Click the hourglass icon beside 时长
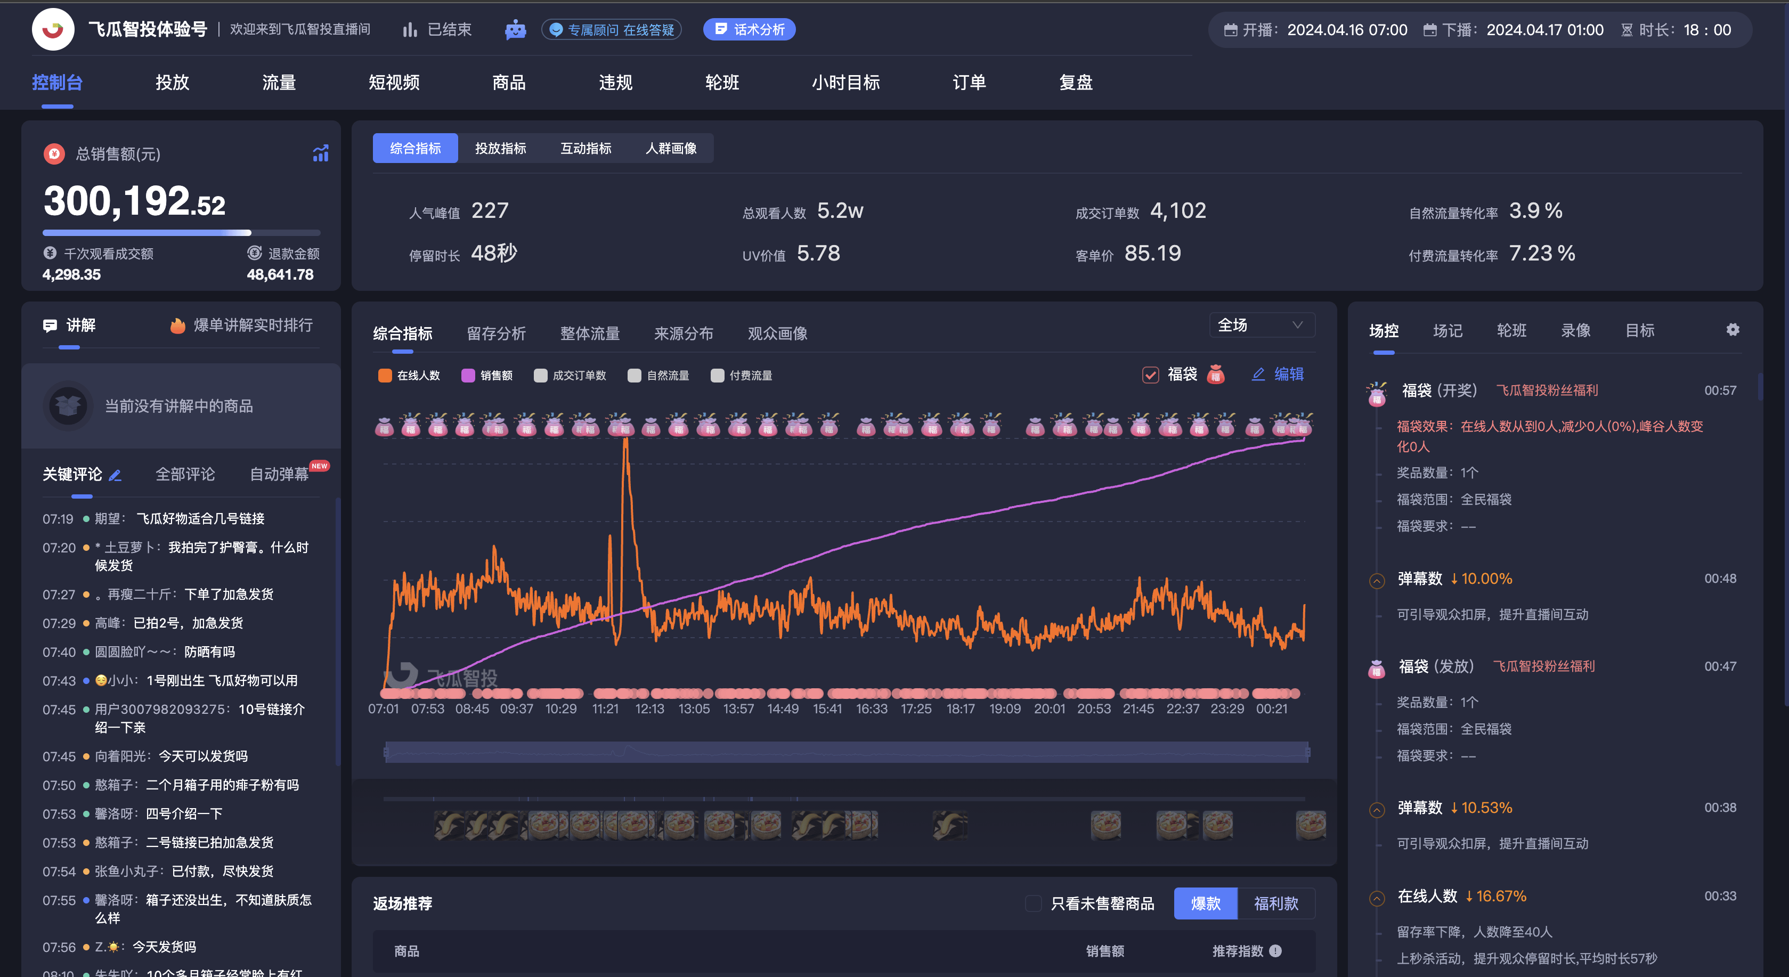Screen dimensions: 1789x977 1627,30
